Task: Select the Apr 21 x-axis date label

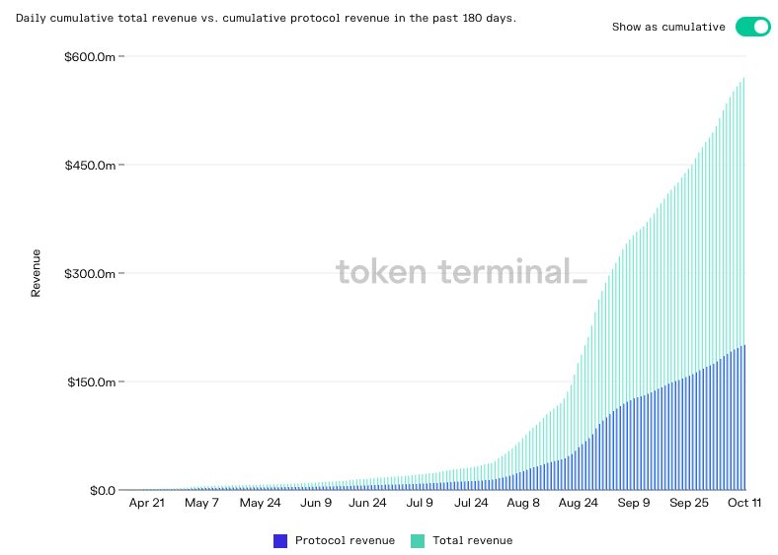Action: 147,503
